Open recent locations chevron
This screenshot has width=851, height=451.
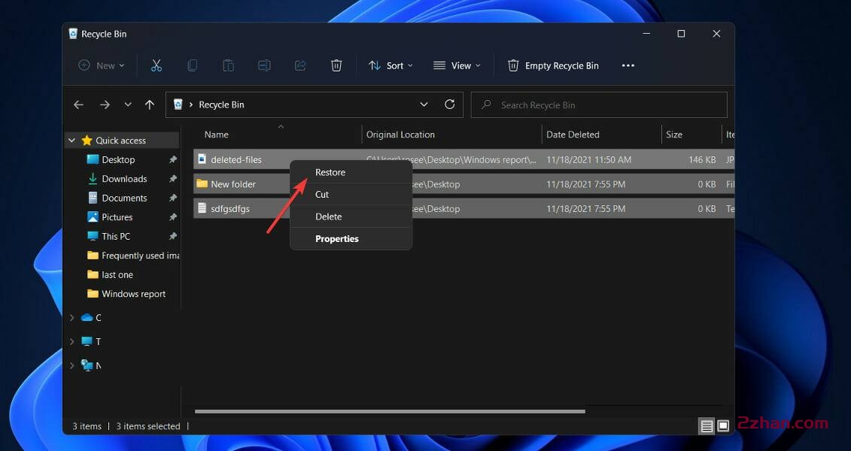[128, 104]
